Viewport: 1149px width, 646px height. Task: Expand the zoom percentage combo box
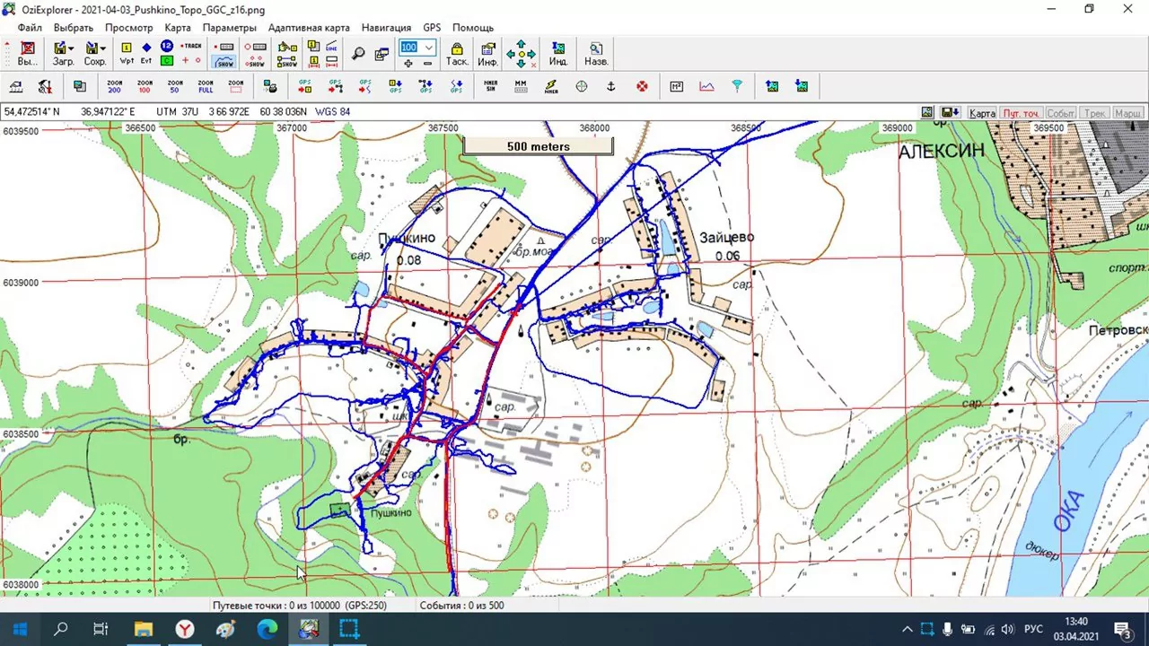(429, 47)
